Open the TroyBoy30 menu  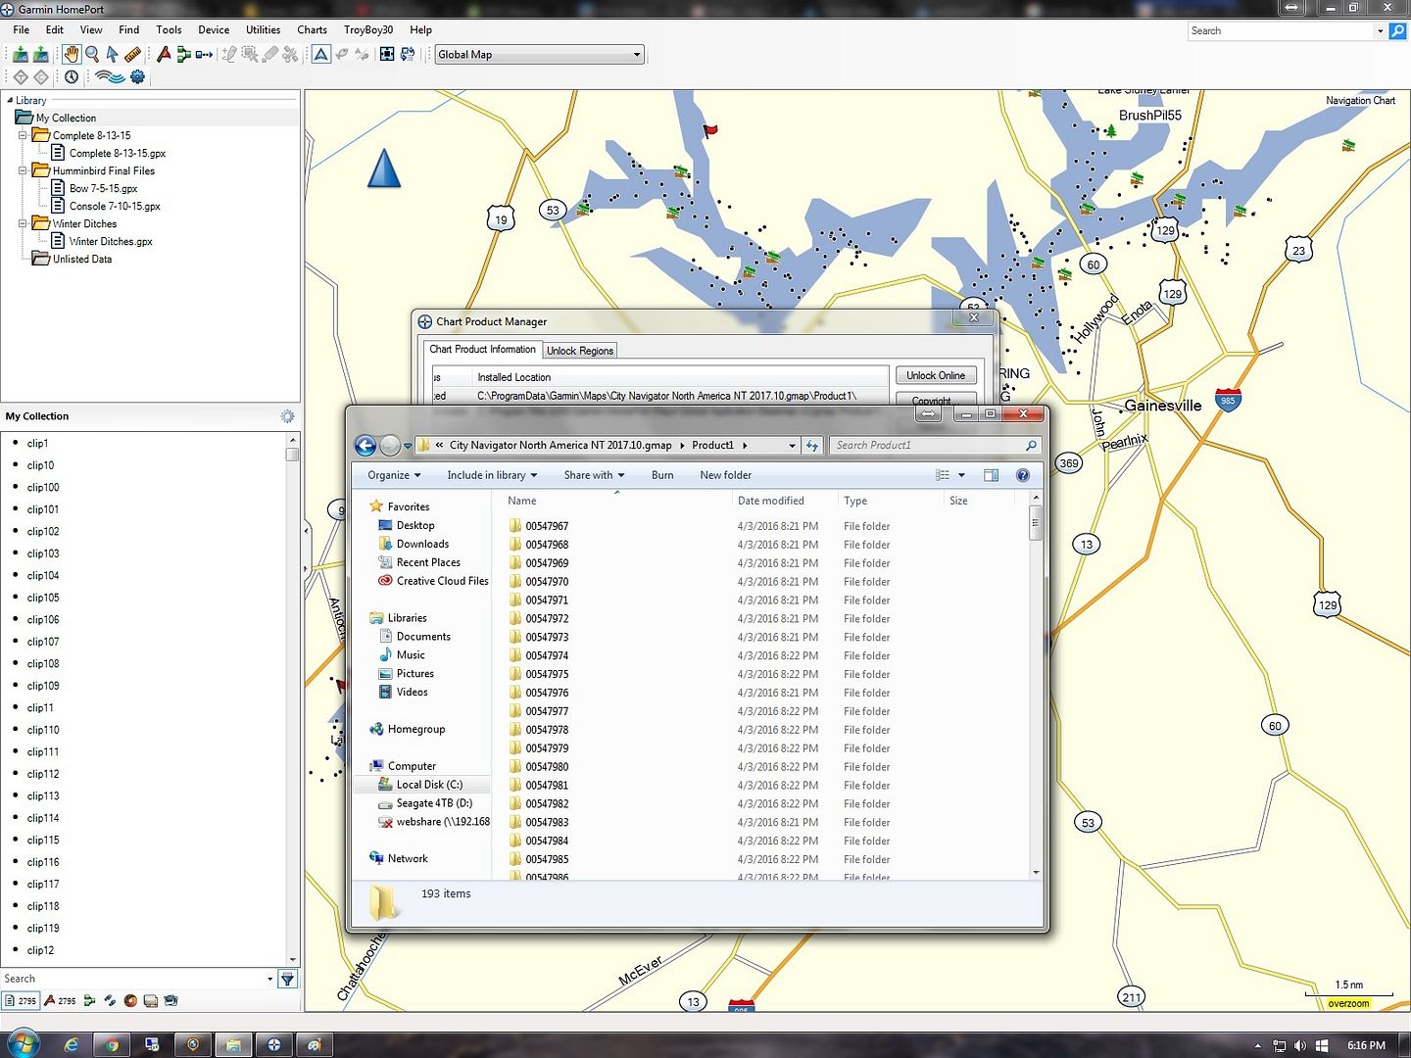(368, 30)
